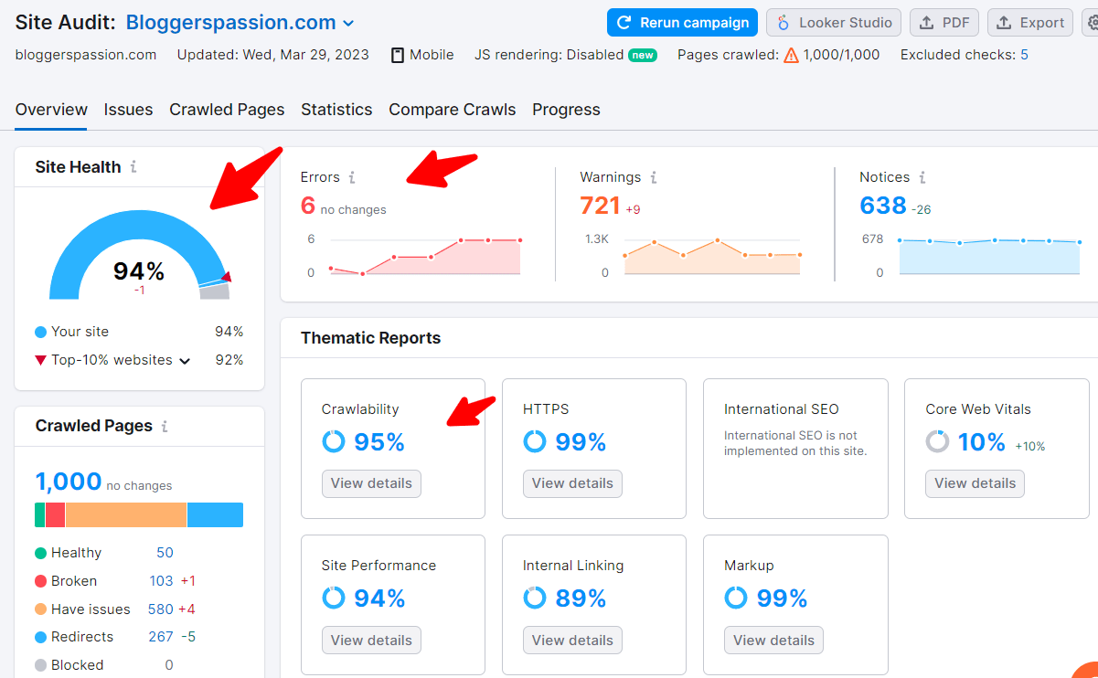Open the Issues tab

click(x=128, y=110)
